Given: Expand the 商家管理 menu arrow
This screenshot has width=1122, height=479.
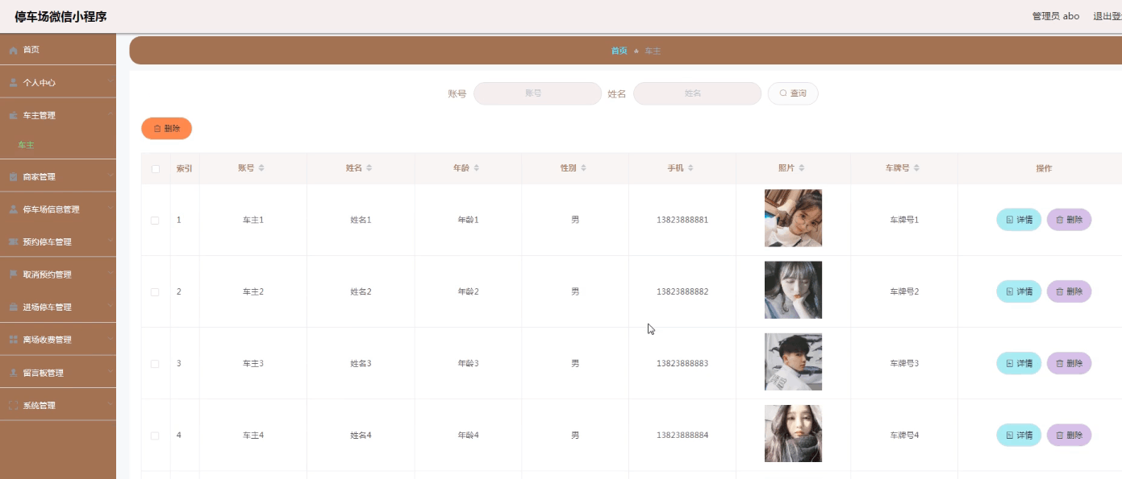Looking at the screenshot, I should tap(110, 175).
